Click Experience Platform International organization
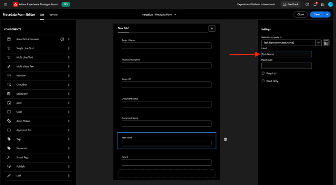Image resolution: width=336 pixels, height=185 pixels. [x=256, y=4]
